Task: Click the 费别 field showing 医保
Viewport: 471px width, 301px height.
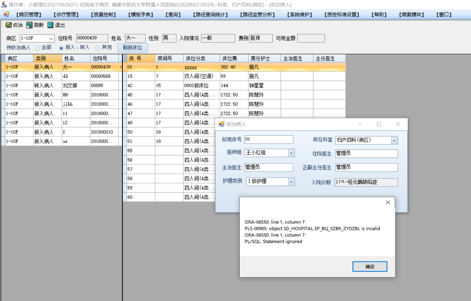Action: 261,38
